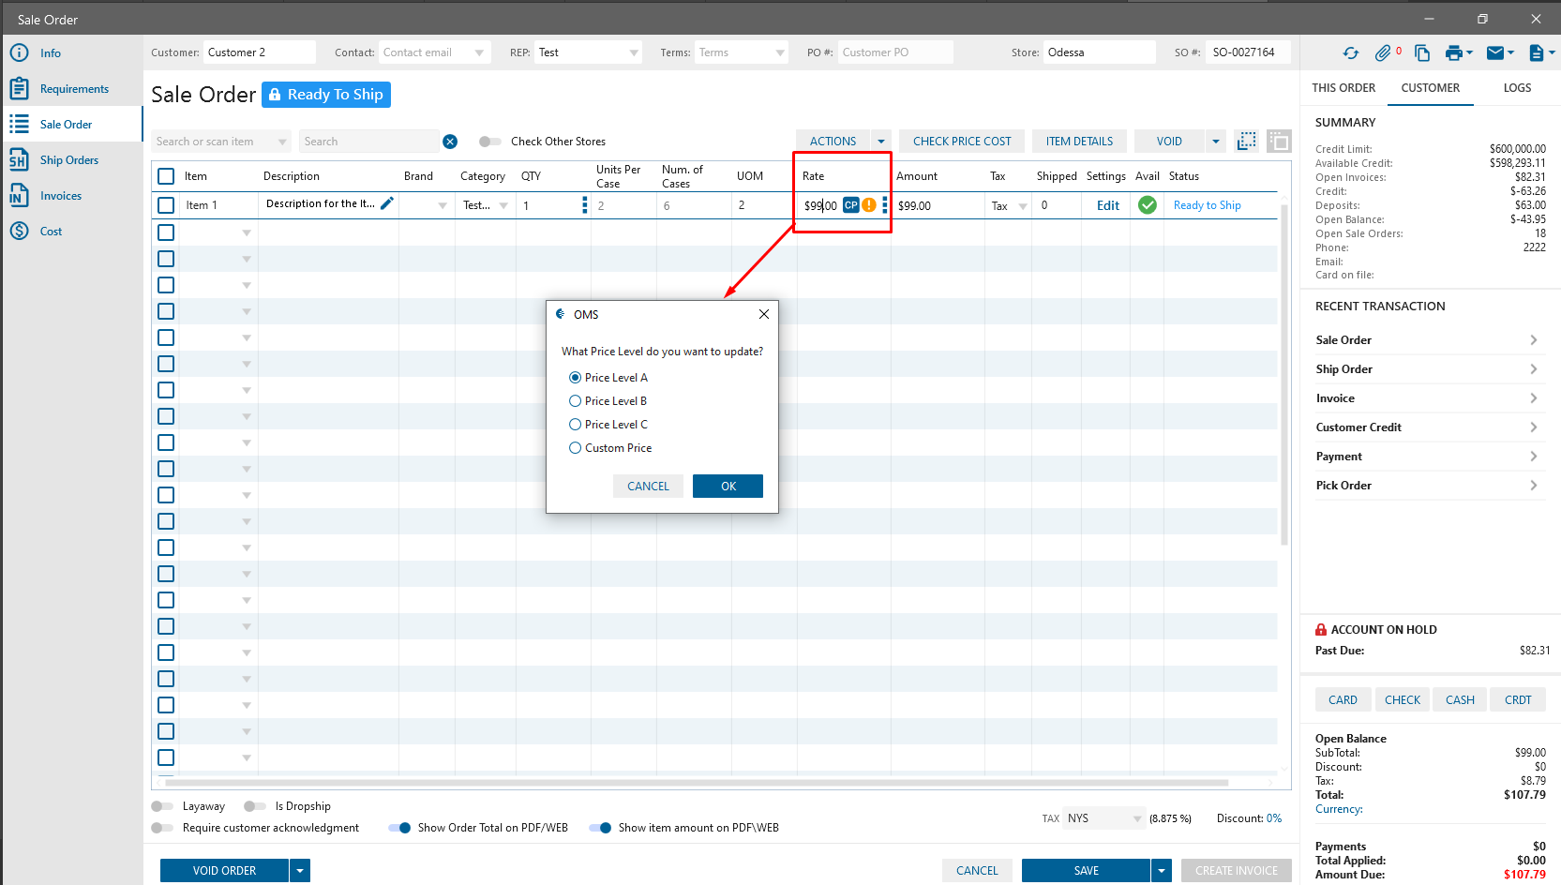Click the Search input field
Screen dimensions: 1561x885
click(369, 142)
